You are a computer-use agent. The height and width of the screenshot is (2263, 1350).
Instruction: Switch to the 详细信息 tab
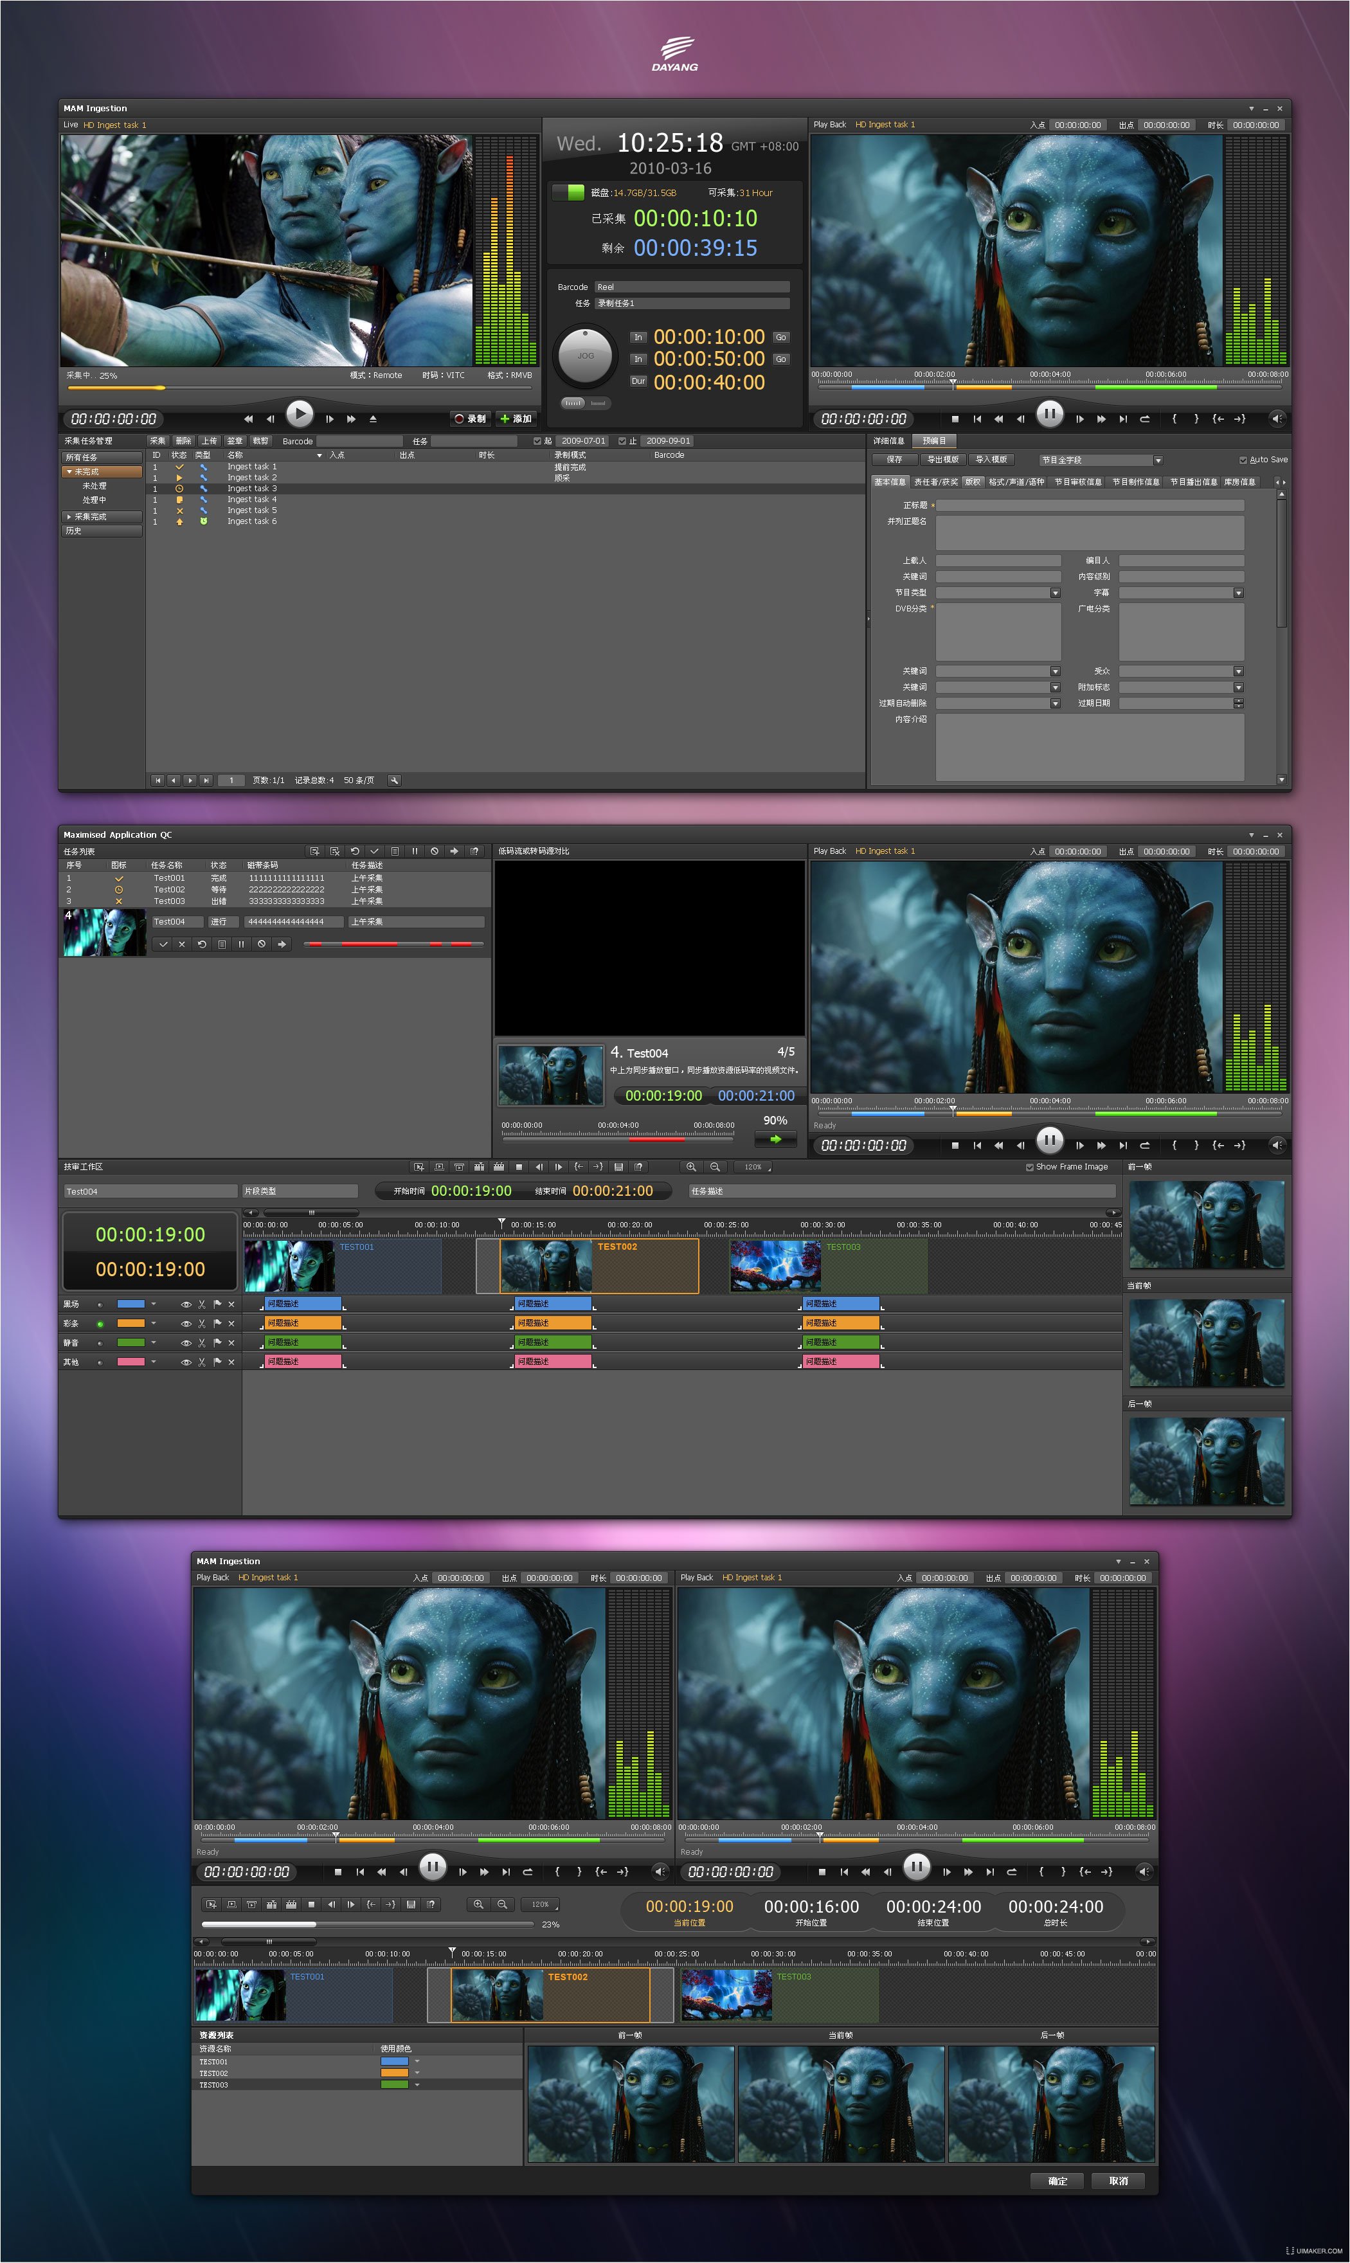coord(889,441)
